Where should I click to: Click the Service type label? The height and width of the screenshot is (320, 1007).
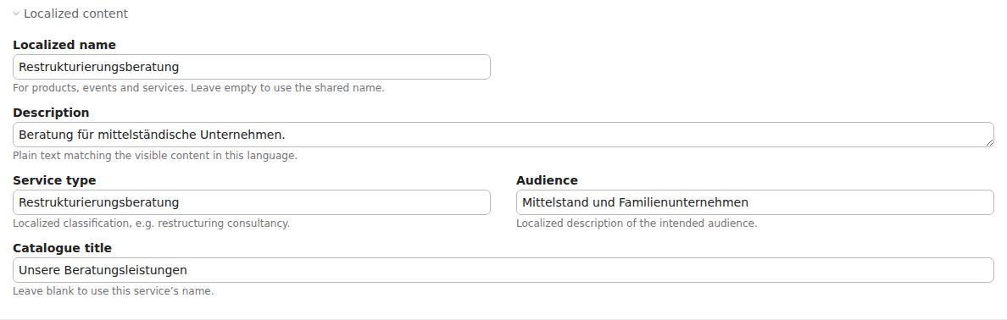tap(54, 180)
